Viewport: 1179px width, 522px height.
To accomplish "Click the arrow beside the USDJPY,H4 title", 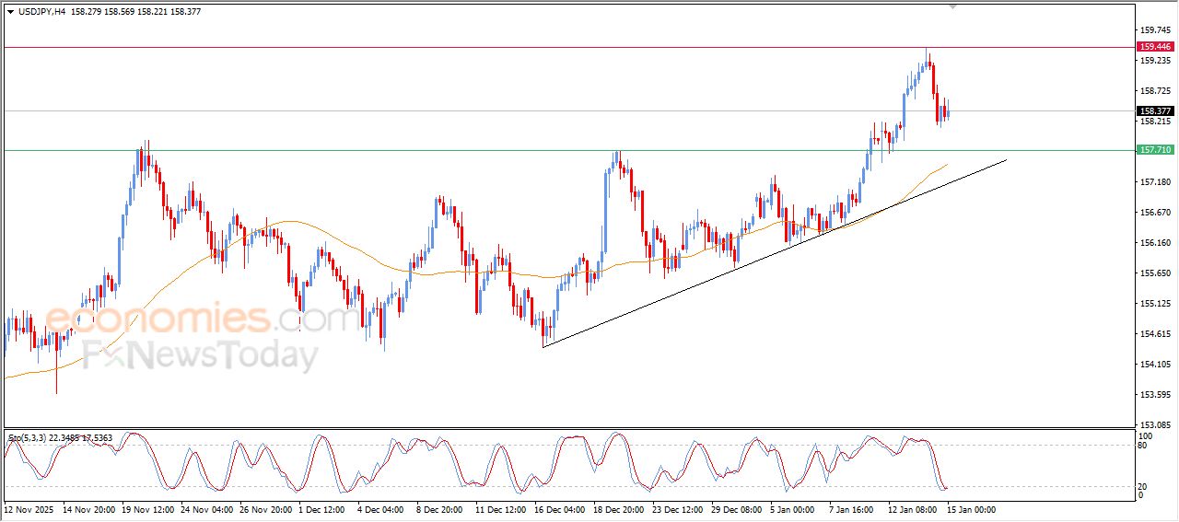I will [x=10, y=12].
